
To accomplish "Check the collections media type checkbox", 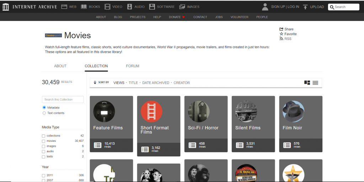I will (x=43, y=136).
